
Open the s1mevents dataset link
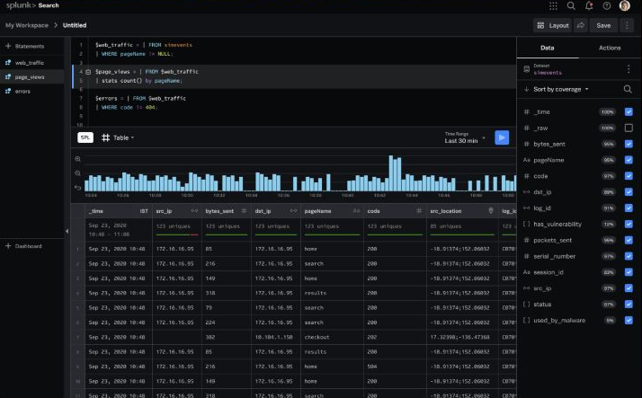(548, 73)
